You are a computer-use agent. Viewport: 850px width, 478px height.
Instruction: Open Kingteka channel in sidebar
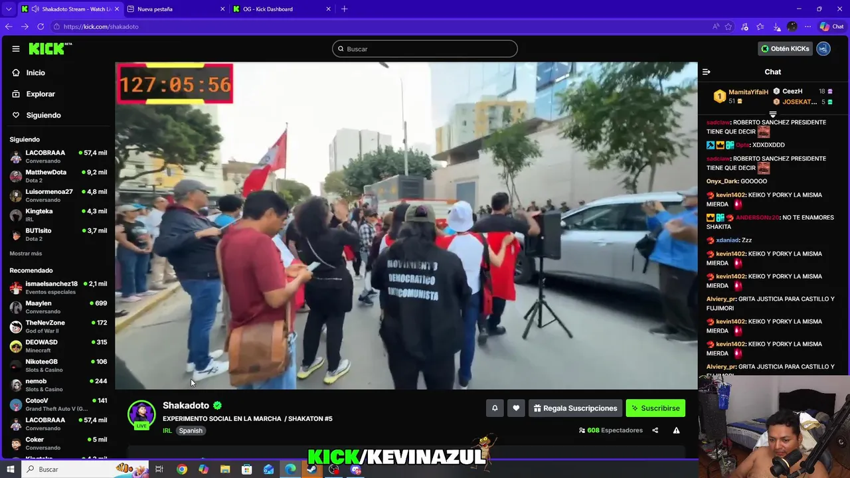(58, 215)
